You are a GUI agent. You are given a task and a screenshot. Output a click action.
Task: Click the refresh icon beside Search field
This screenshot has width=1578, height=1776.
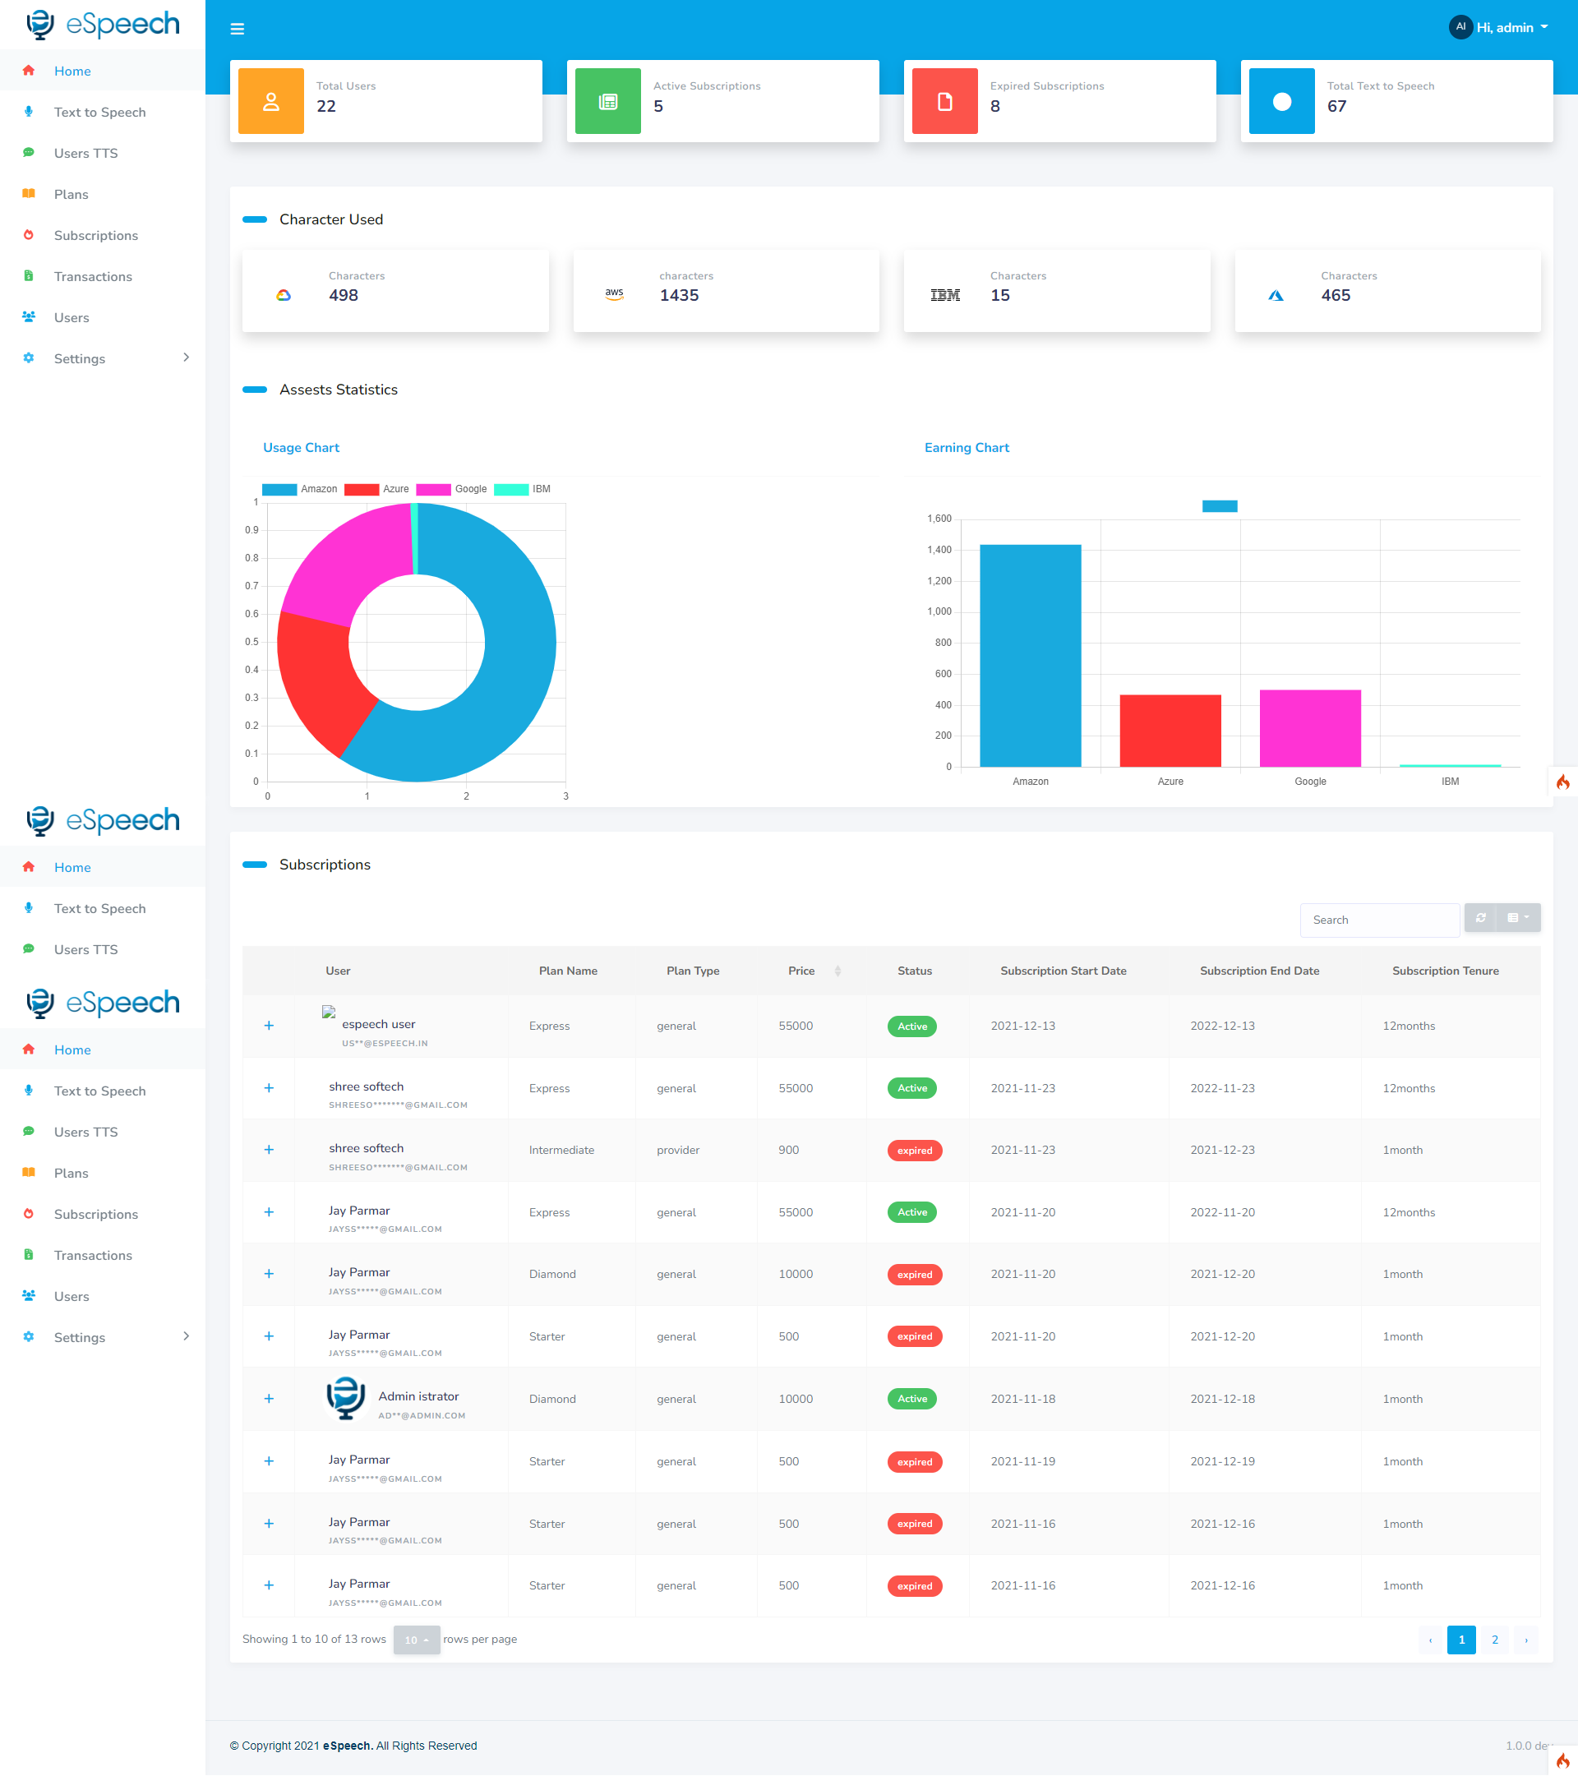click(x=1480, y=917)
